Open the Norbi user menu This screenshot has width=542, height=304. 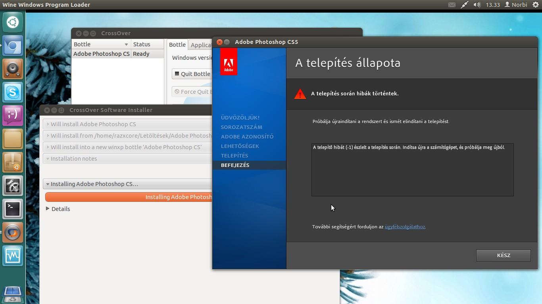coord(516,5)
